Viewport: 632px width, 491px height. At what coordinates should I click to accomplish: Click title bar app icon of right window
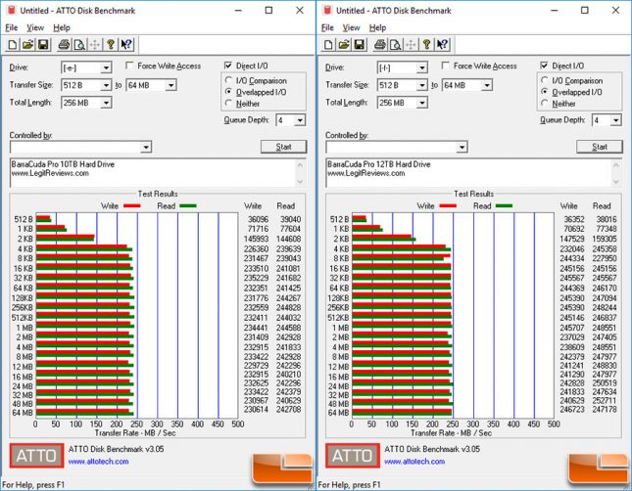click(327, 10)
